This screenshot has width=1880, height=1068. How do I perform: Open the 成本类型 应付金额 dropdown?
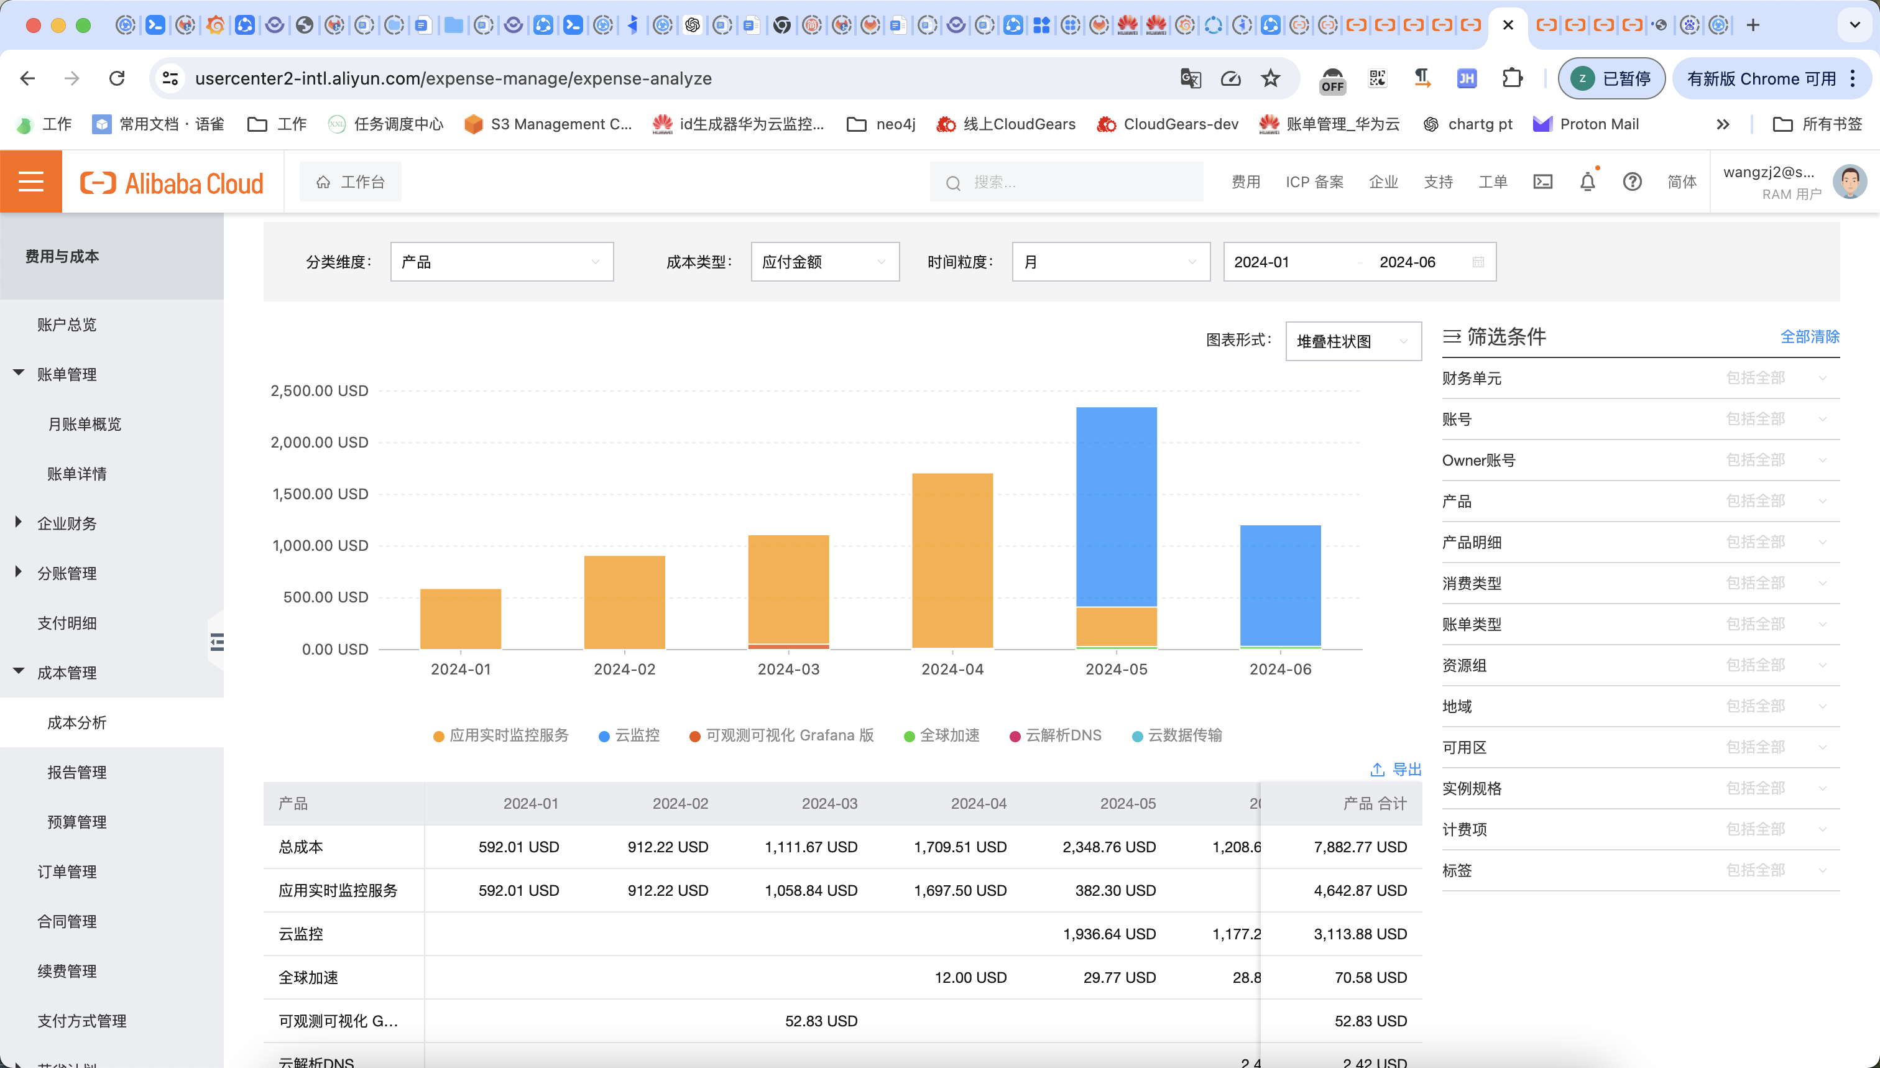[x=825, y=262]
